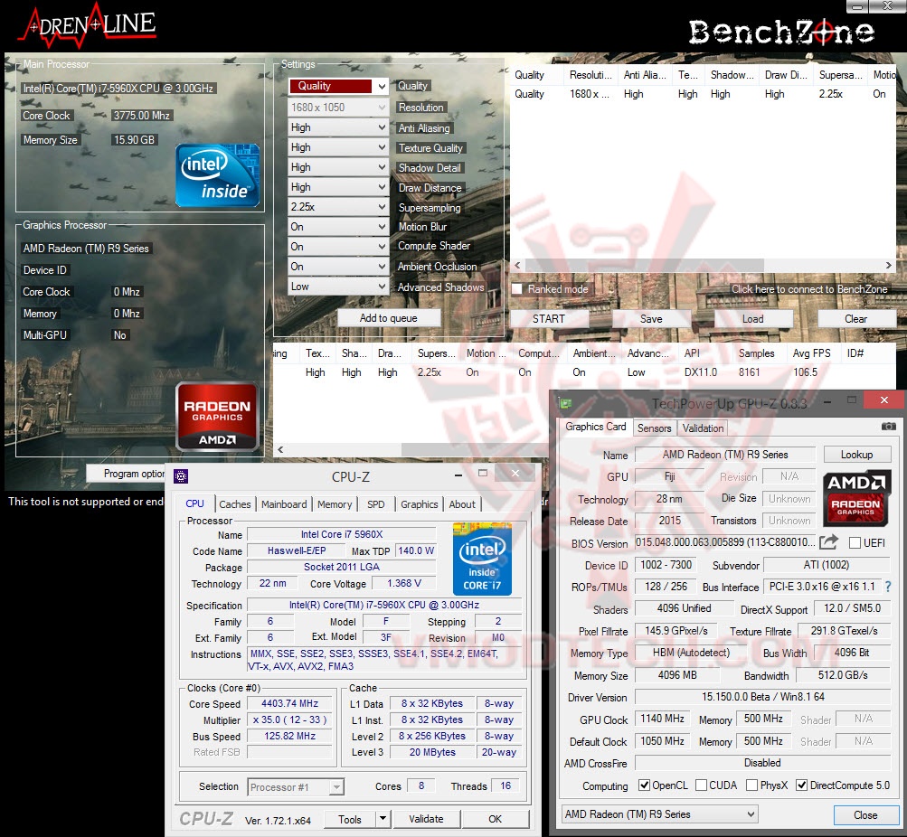
Task: Open the CPU-Z Tools dropdown arrow
Action: click(x=383, y=819)
